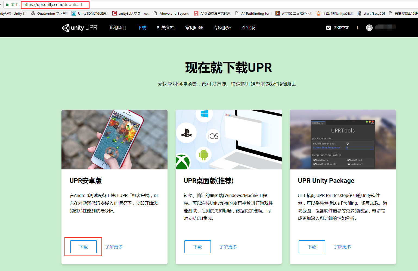Go to the 我的项目 menu item

click(118, 27)
